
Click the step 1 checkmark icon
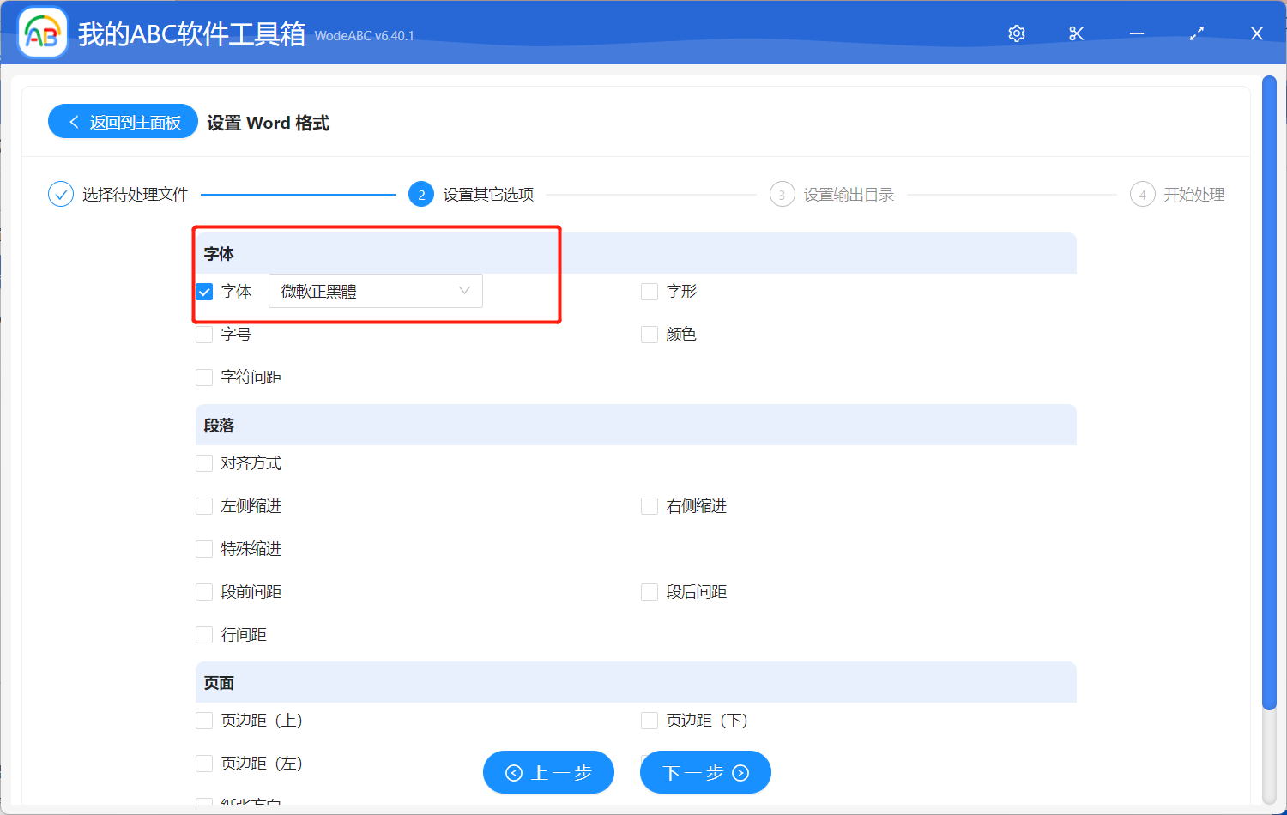coord(60,194)
